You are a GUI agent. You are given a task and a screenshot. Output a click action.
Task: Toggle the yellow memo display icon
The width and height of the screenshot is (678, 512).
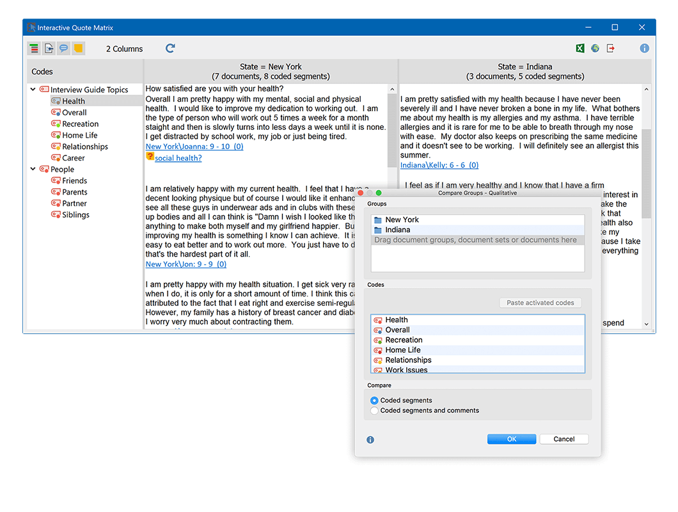click(x=78, y=49)
